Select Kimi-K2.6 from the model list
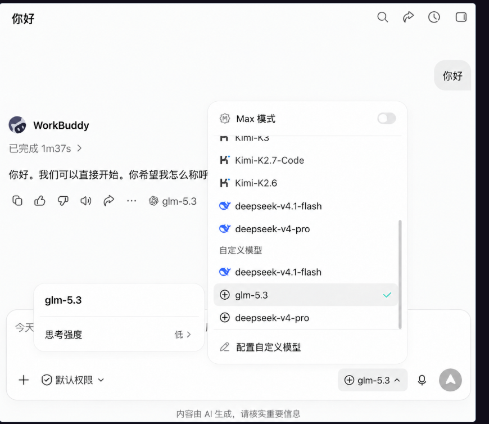The image size is (489, 424). (x=306, y=183)
